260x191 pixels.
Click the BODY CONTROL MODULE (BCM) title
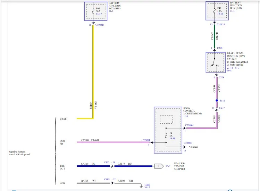click(x=193, y=111)
